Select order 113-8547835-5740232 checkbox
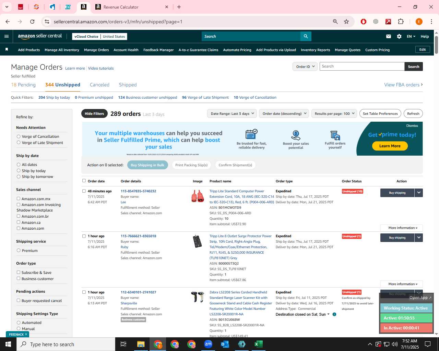The height and width of the screenshot is (351, 439). click(84, 191)
